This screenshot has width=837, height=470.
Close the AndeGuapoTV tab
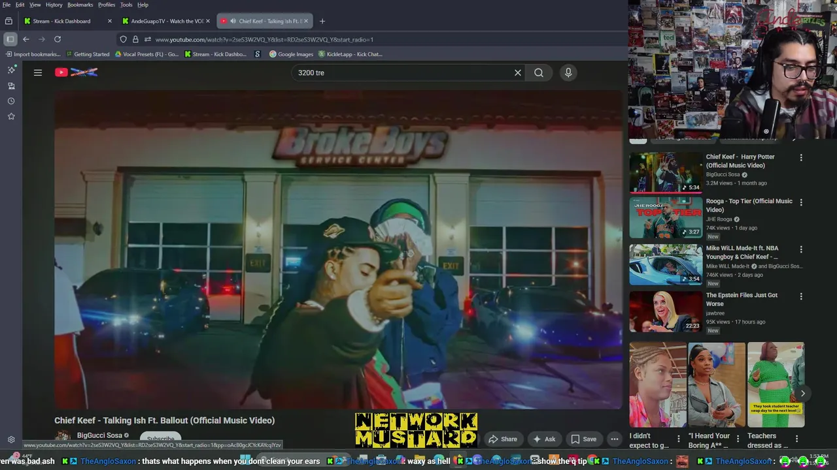208,21
